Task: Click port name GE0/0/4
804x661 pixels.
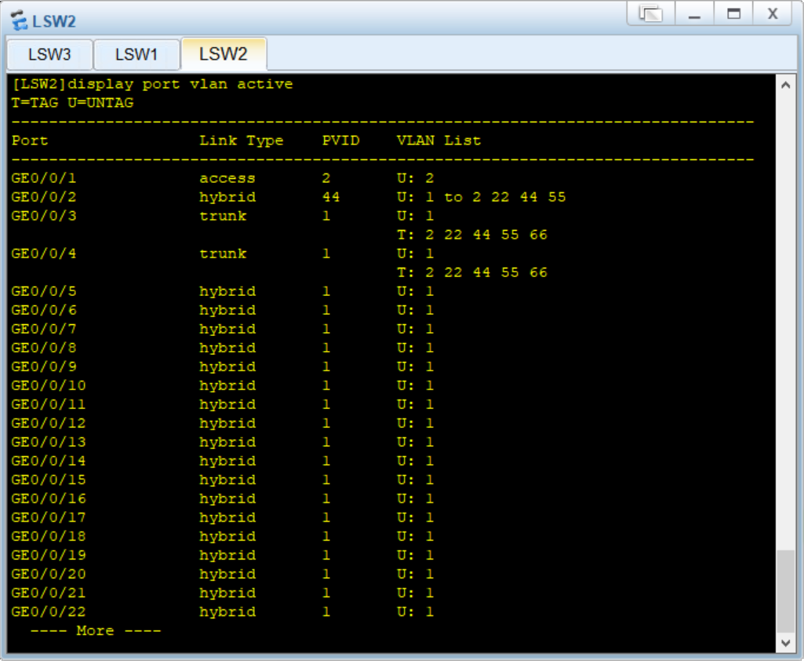Action: pyautogui.click(x=44, y=254)
